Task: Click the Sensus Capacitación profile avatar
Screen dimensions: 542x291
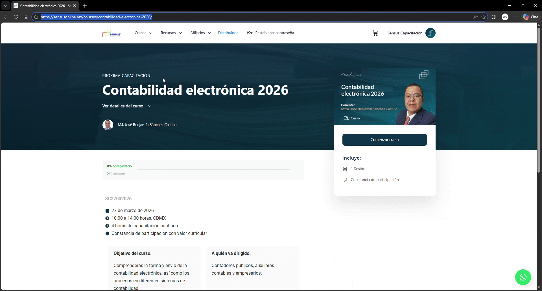Action: point(430,33)
